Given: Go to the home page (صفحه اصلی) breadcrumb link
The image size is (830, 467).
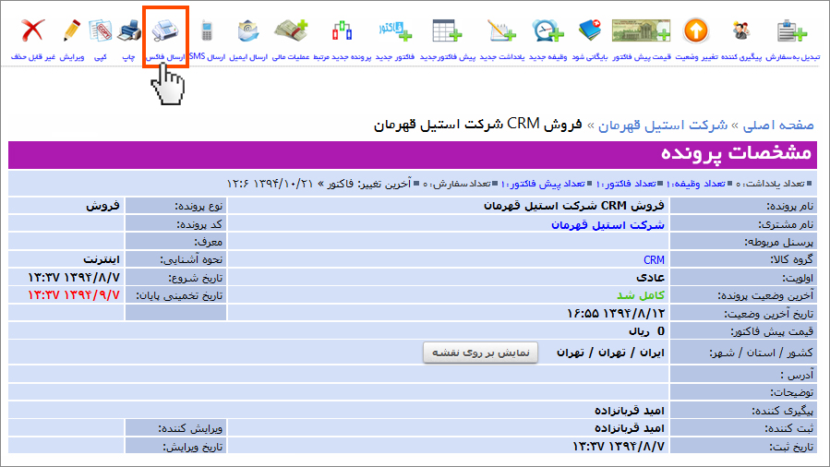Looking at the screenshot, I should tap(778, 126).
